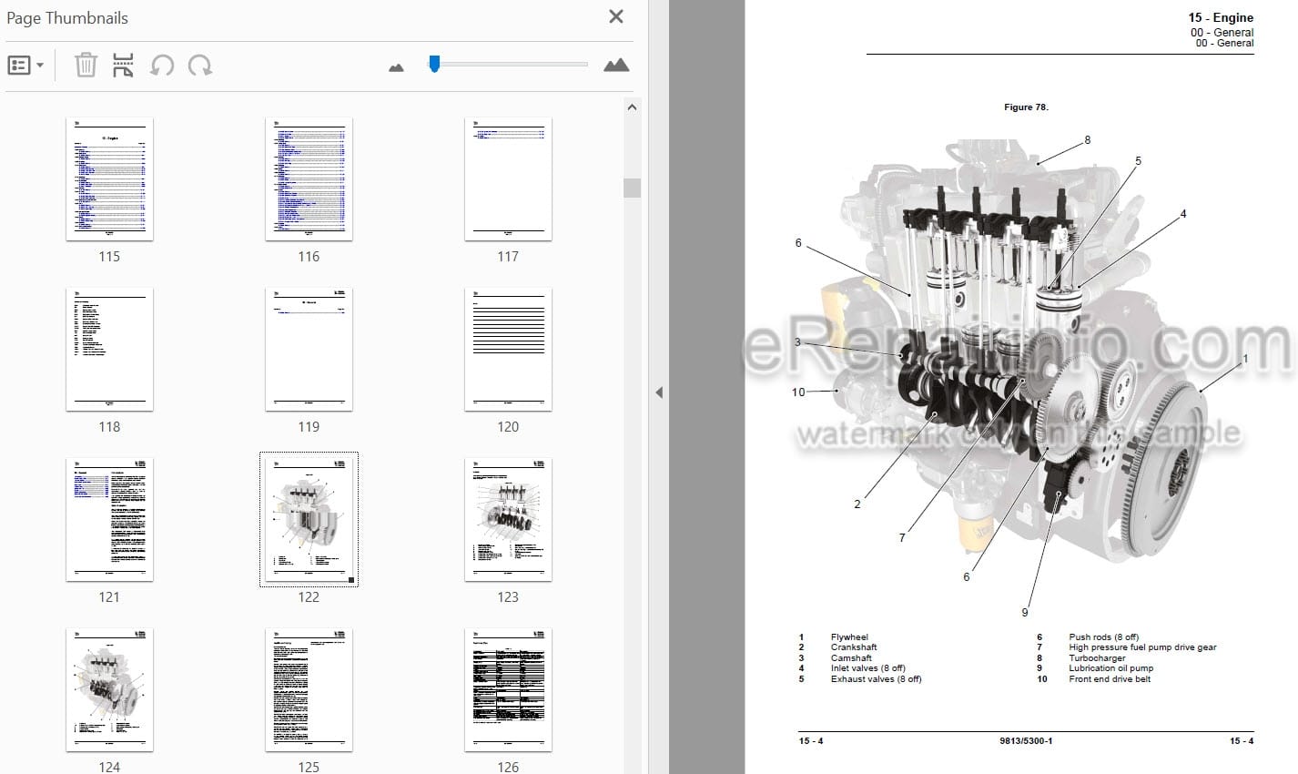Screen dimensions: 1298x774
Task: Click the thumbnail scrollbar up arrow
Action: coord(633,107)
